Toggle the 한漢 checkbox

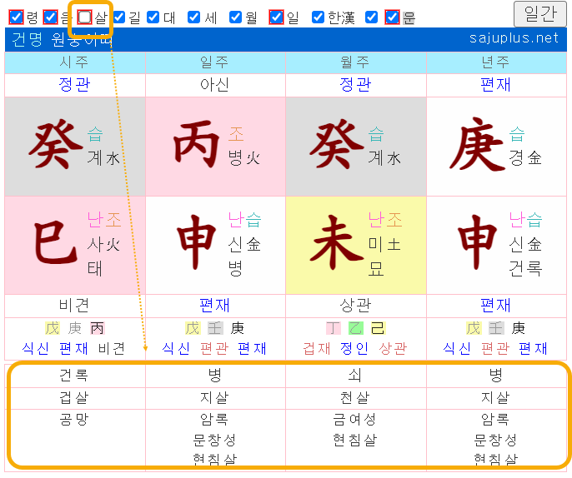(318, 17)
